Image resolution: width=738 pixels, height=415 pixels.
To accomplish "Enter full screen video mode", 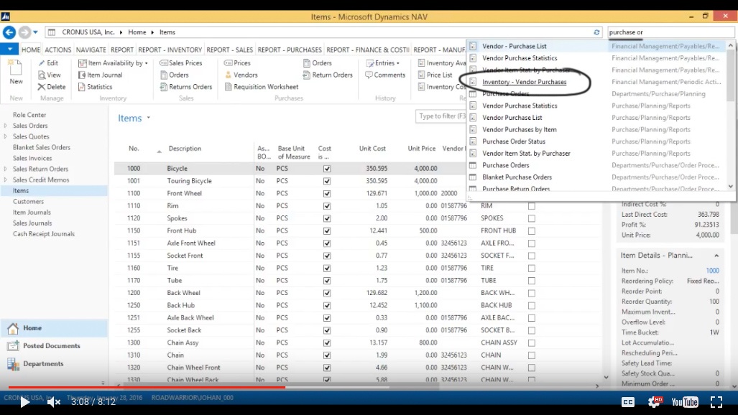I will pyautogui.click(x=716, y=402).
